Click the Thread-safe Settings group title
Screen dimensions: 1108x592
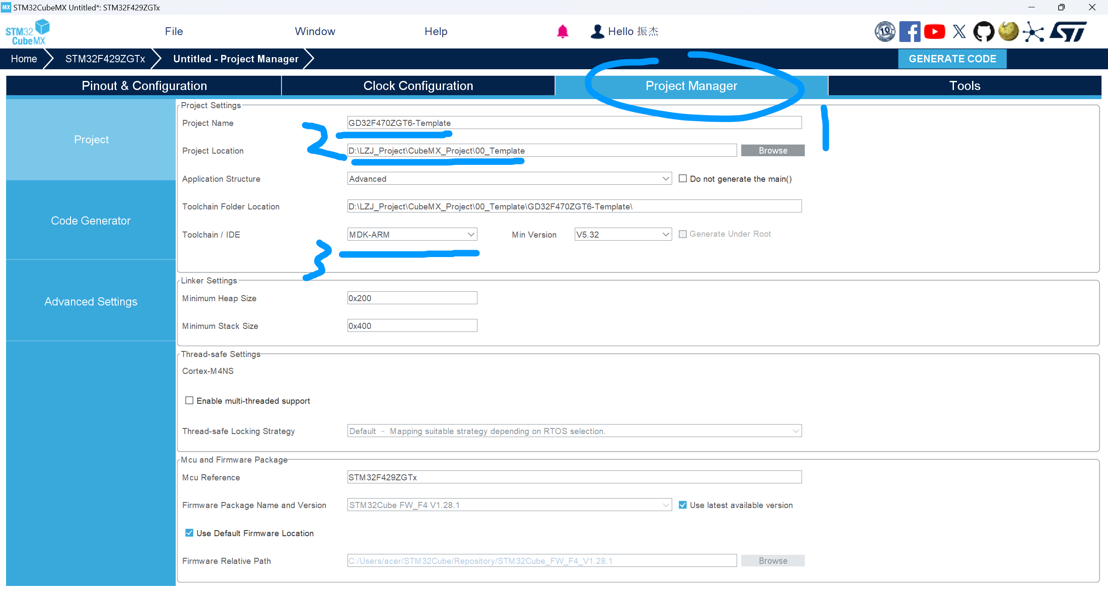pyautogui.click(x=221, y=354)
